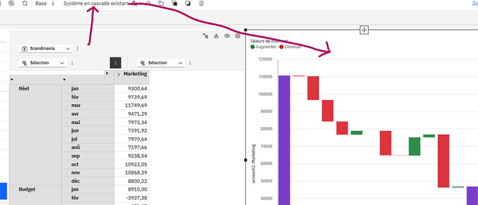Click the tallest green increase bar in the chart
The height and width of the screenshot is (205, 478).
pos(414,146)
